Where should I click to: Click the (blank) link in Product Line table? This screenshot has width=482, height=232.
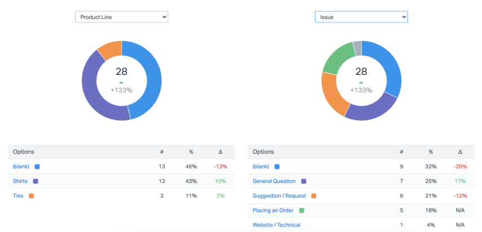pos(21,167)
